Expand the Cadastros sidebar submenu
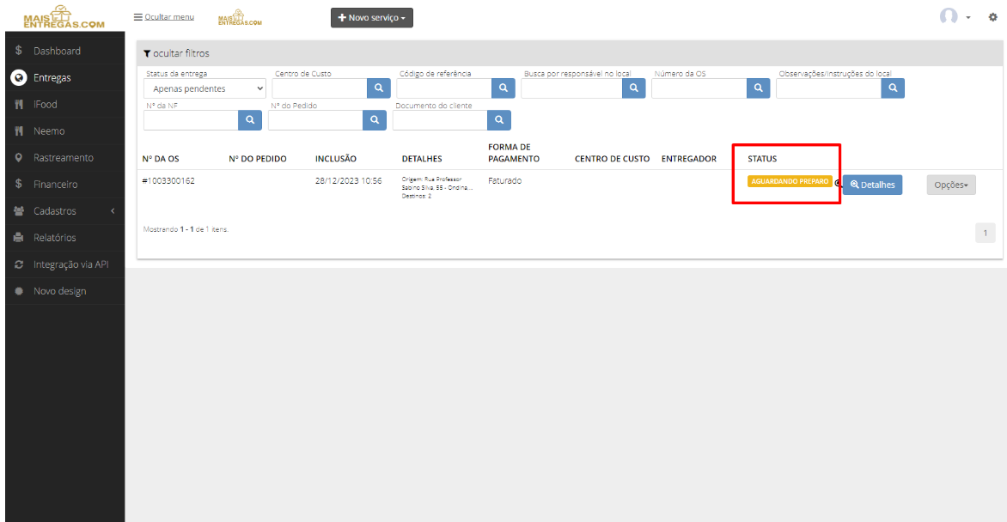This screenshot has width=1007, height=522. point(64,210)
